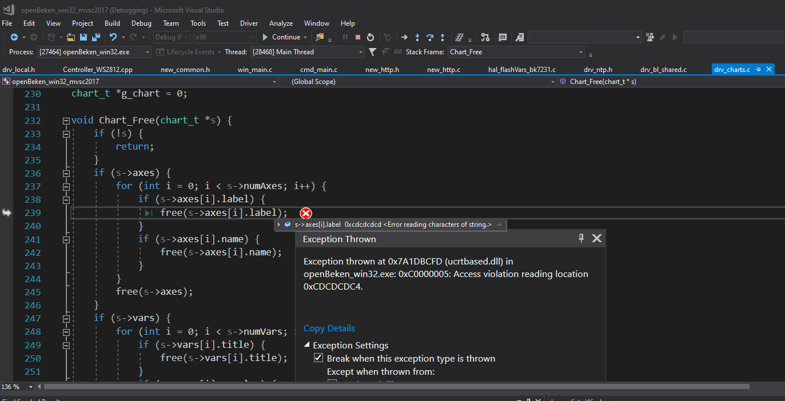This screenshot has width=785, height=401.
Task: Click the Navigate Backward arrow icon
Action: point(14,37)
